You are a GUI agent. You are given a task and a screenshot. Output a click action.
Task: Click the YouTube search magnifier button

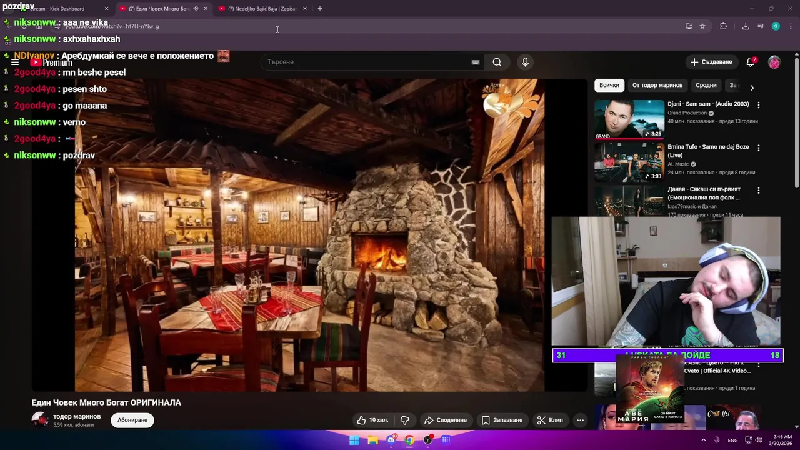497,62
